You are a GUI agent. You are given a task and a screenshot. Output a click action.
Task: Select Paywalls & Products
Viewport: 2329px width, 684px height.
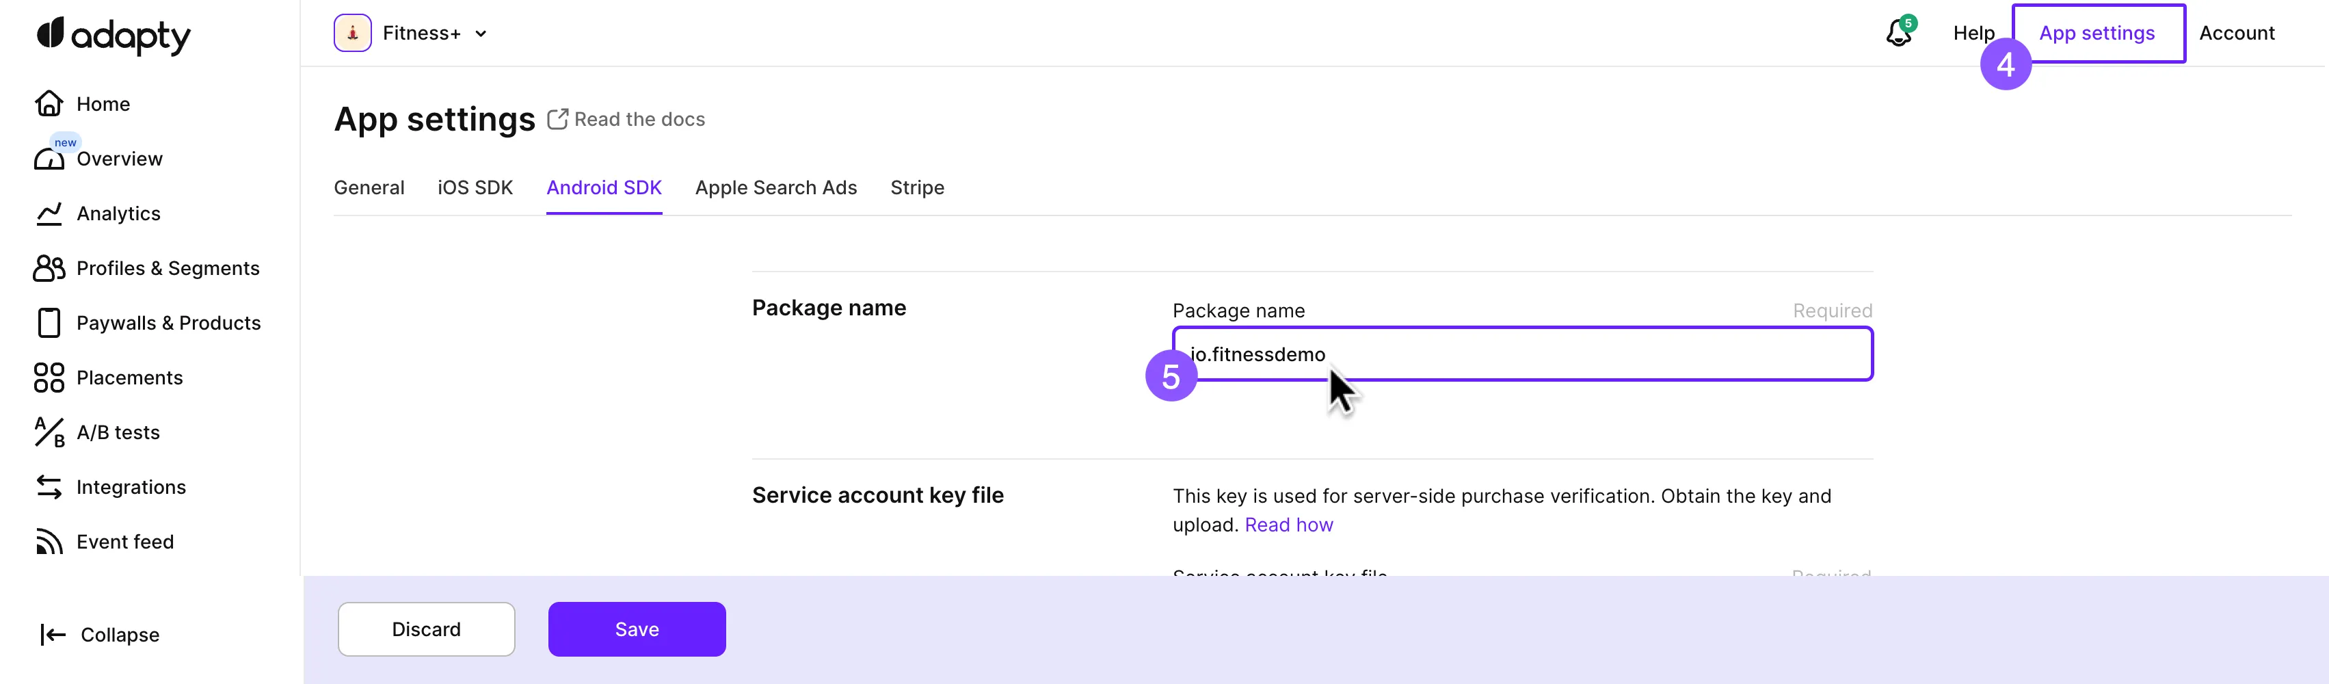pyautogui.click(x=168, y=323)
